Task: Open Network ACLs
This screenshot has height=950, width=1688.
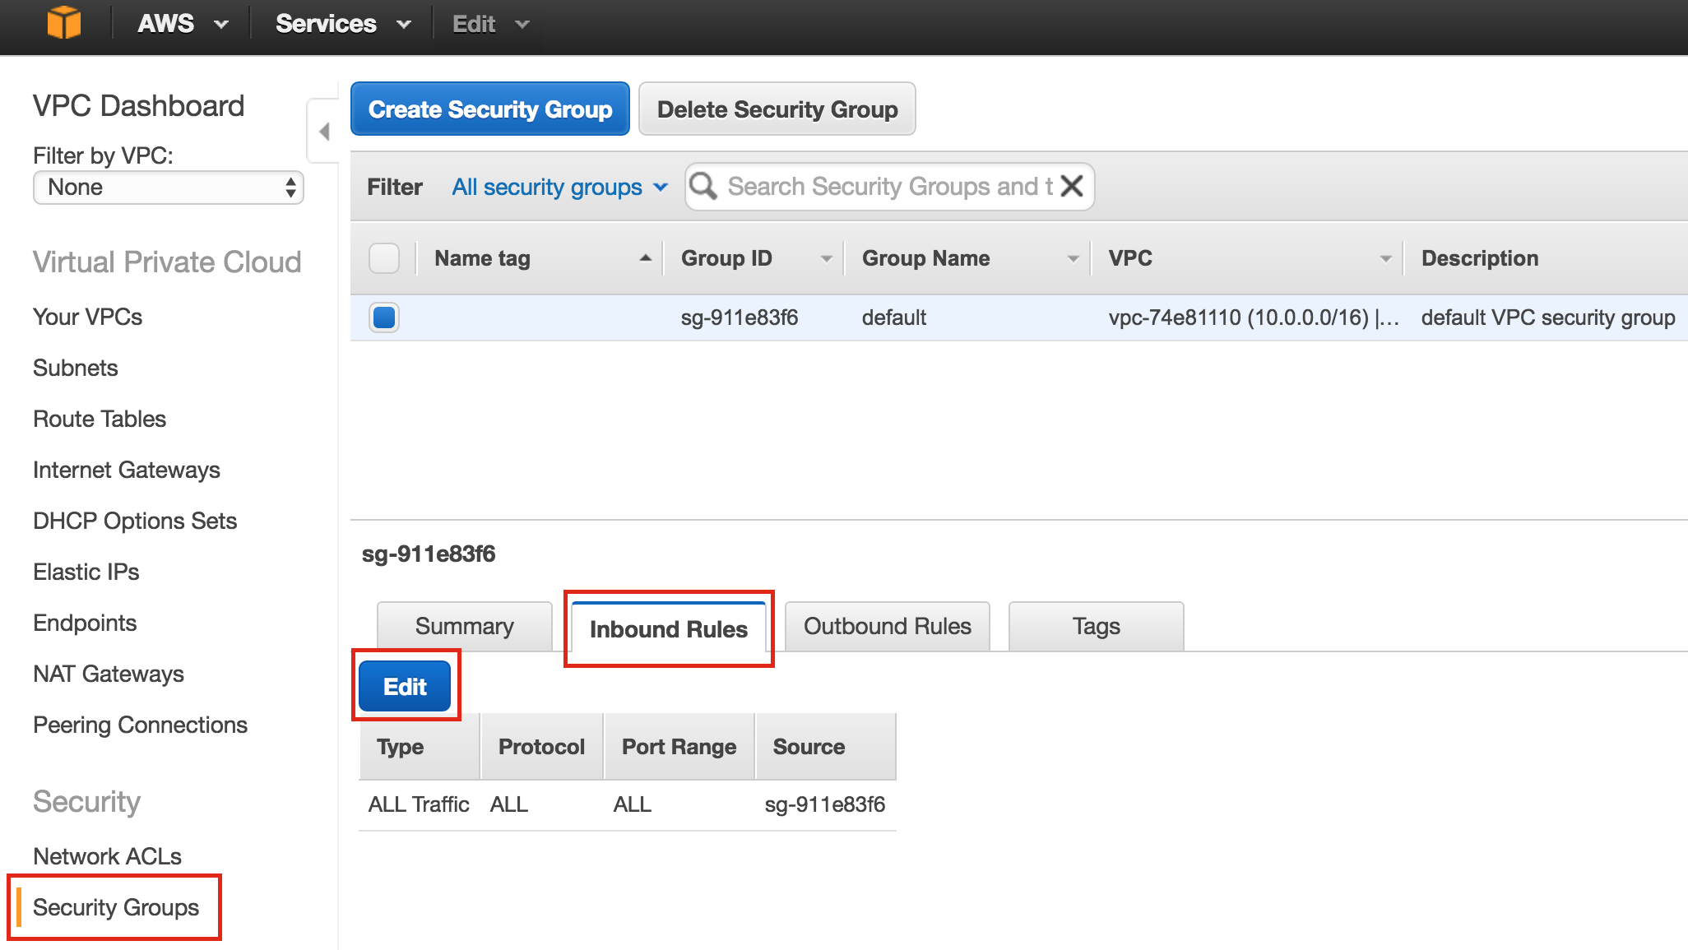Action: 108,856
